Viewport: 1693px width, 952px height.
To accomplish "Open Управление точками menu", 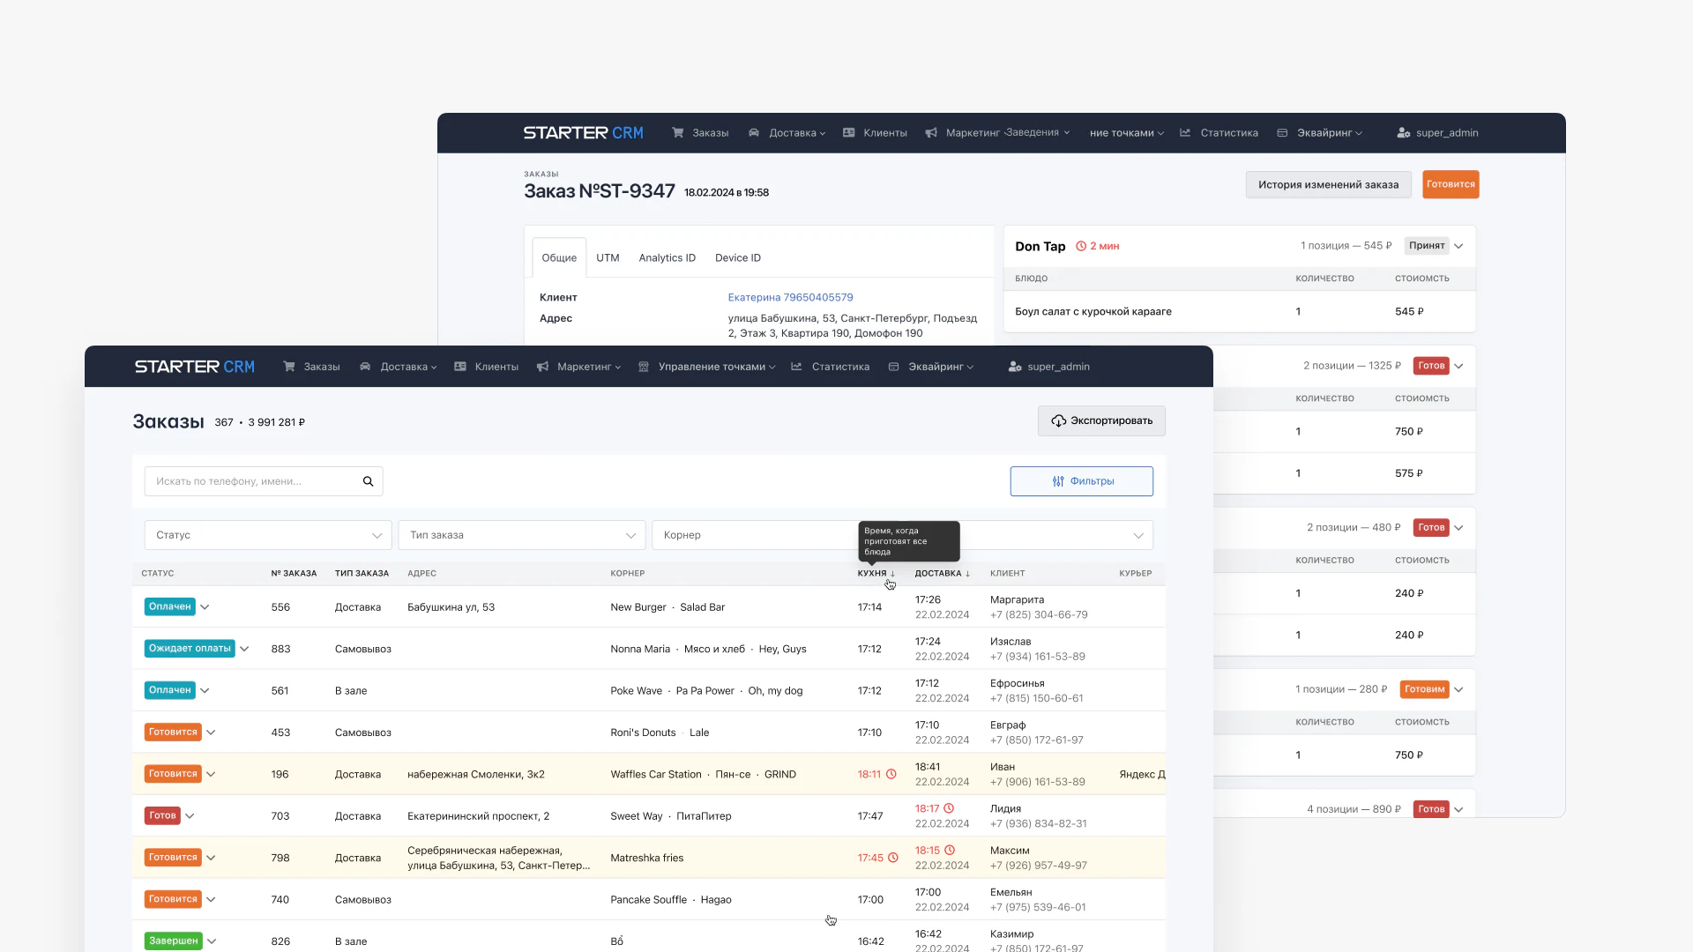I will (x=717, y=367).
